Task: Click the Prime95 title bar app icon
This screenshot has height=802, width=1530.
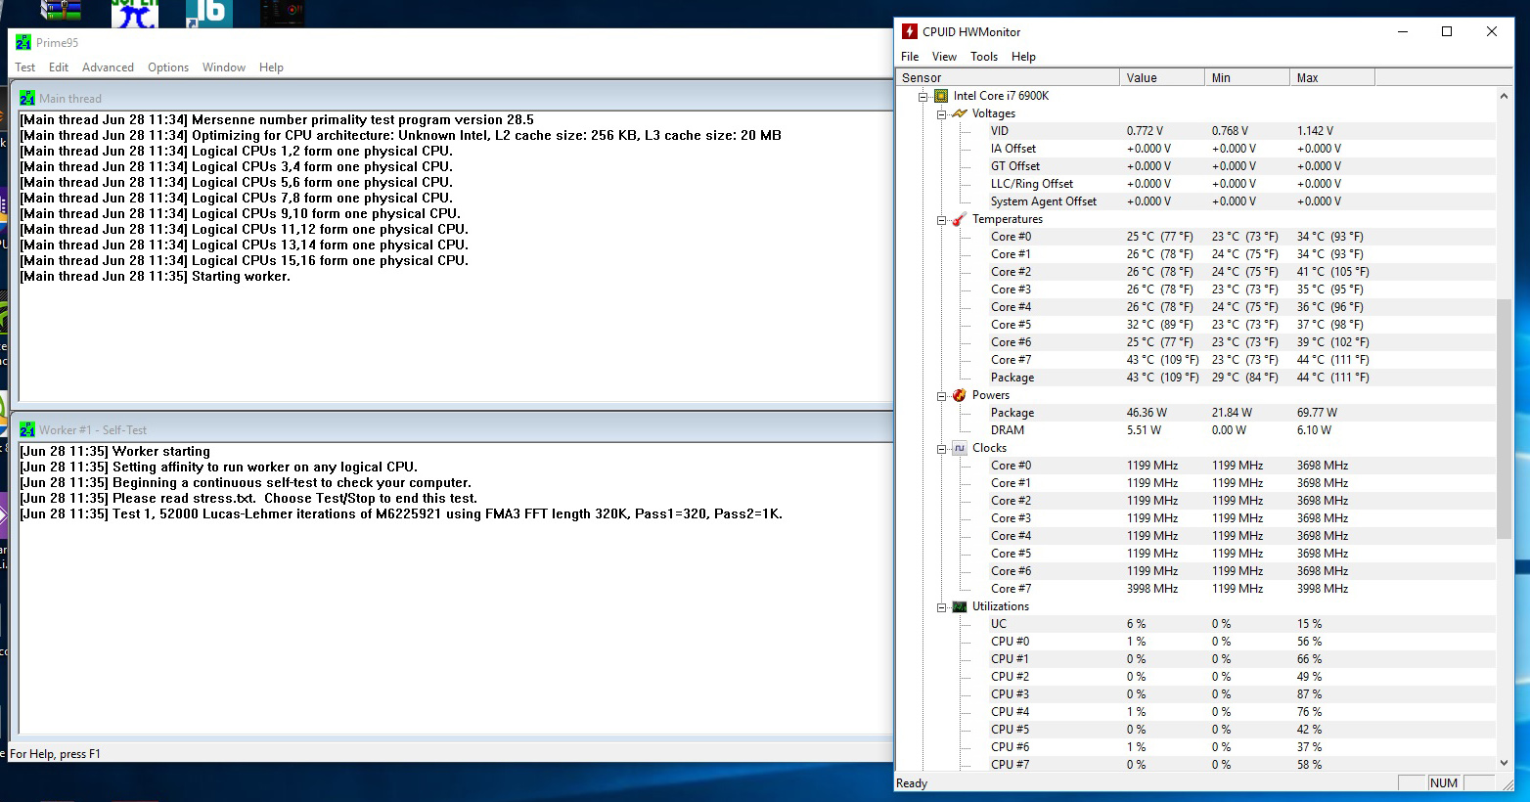Action: [x=23, y=42]
